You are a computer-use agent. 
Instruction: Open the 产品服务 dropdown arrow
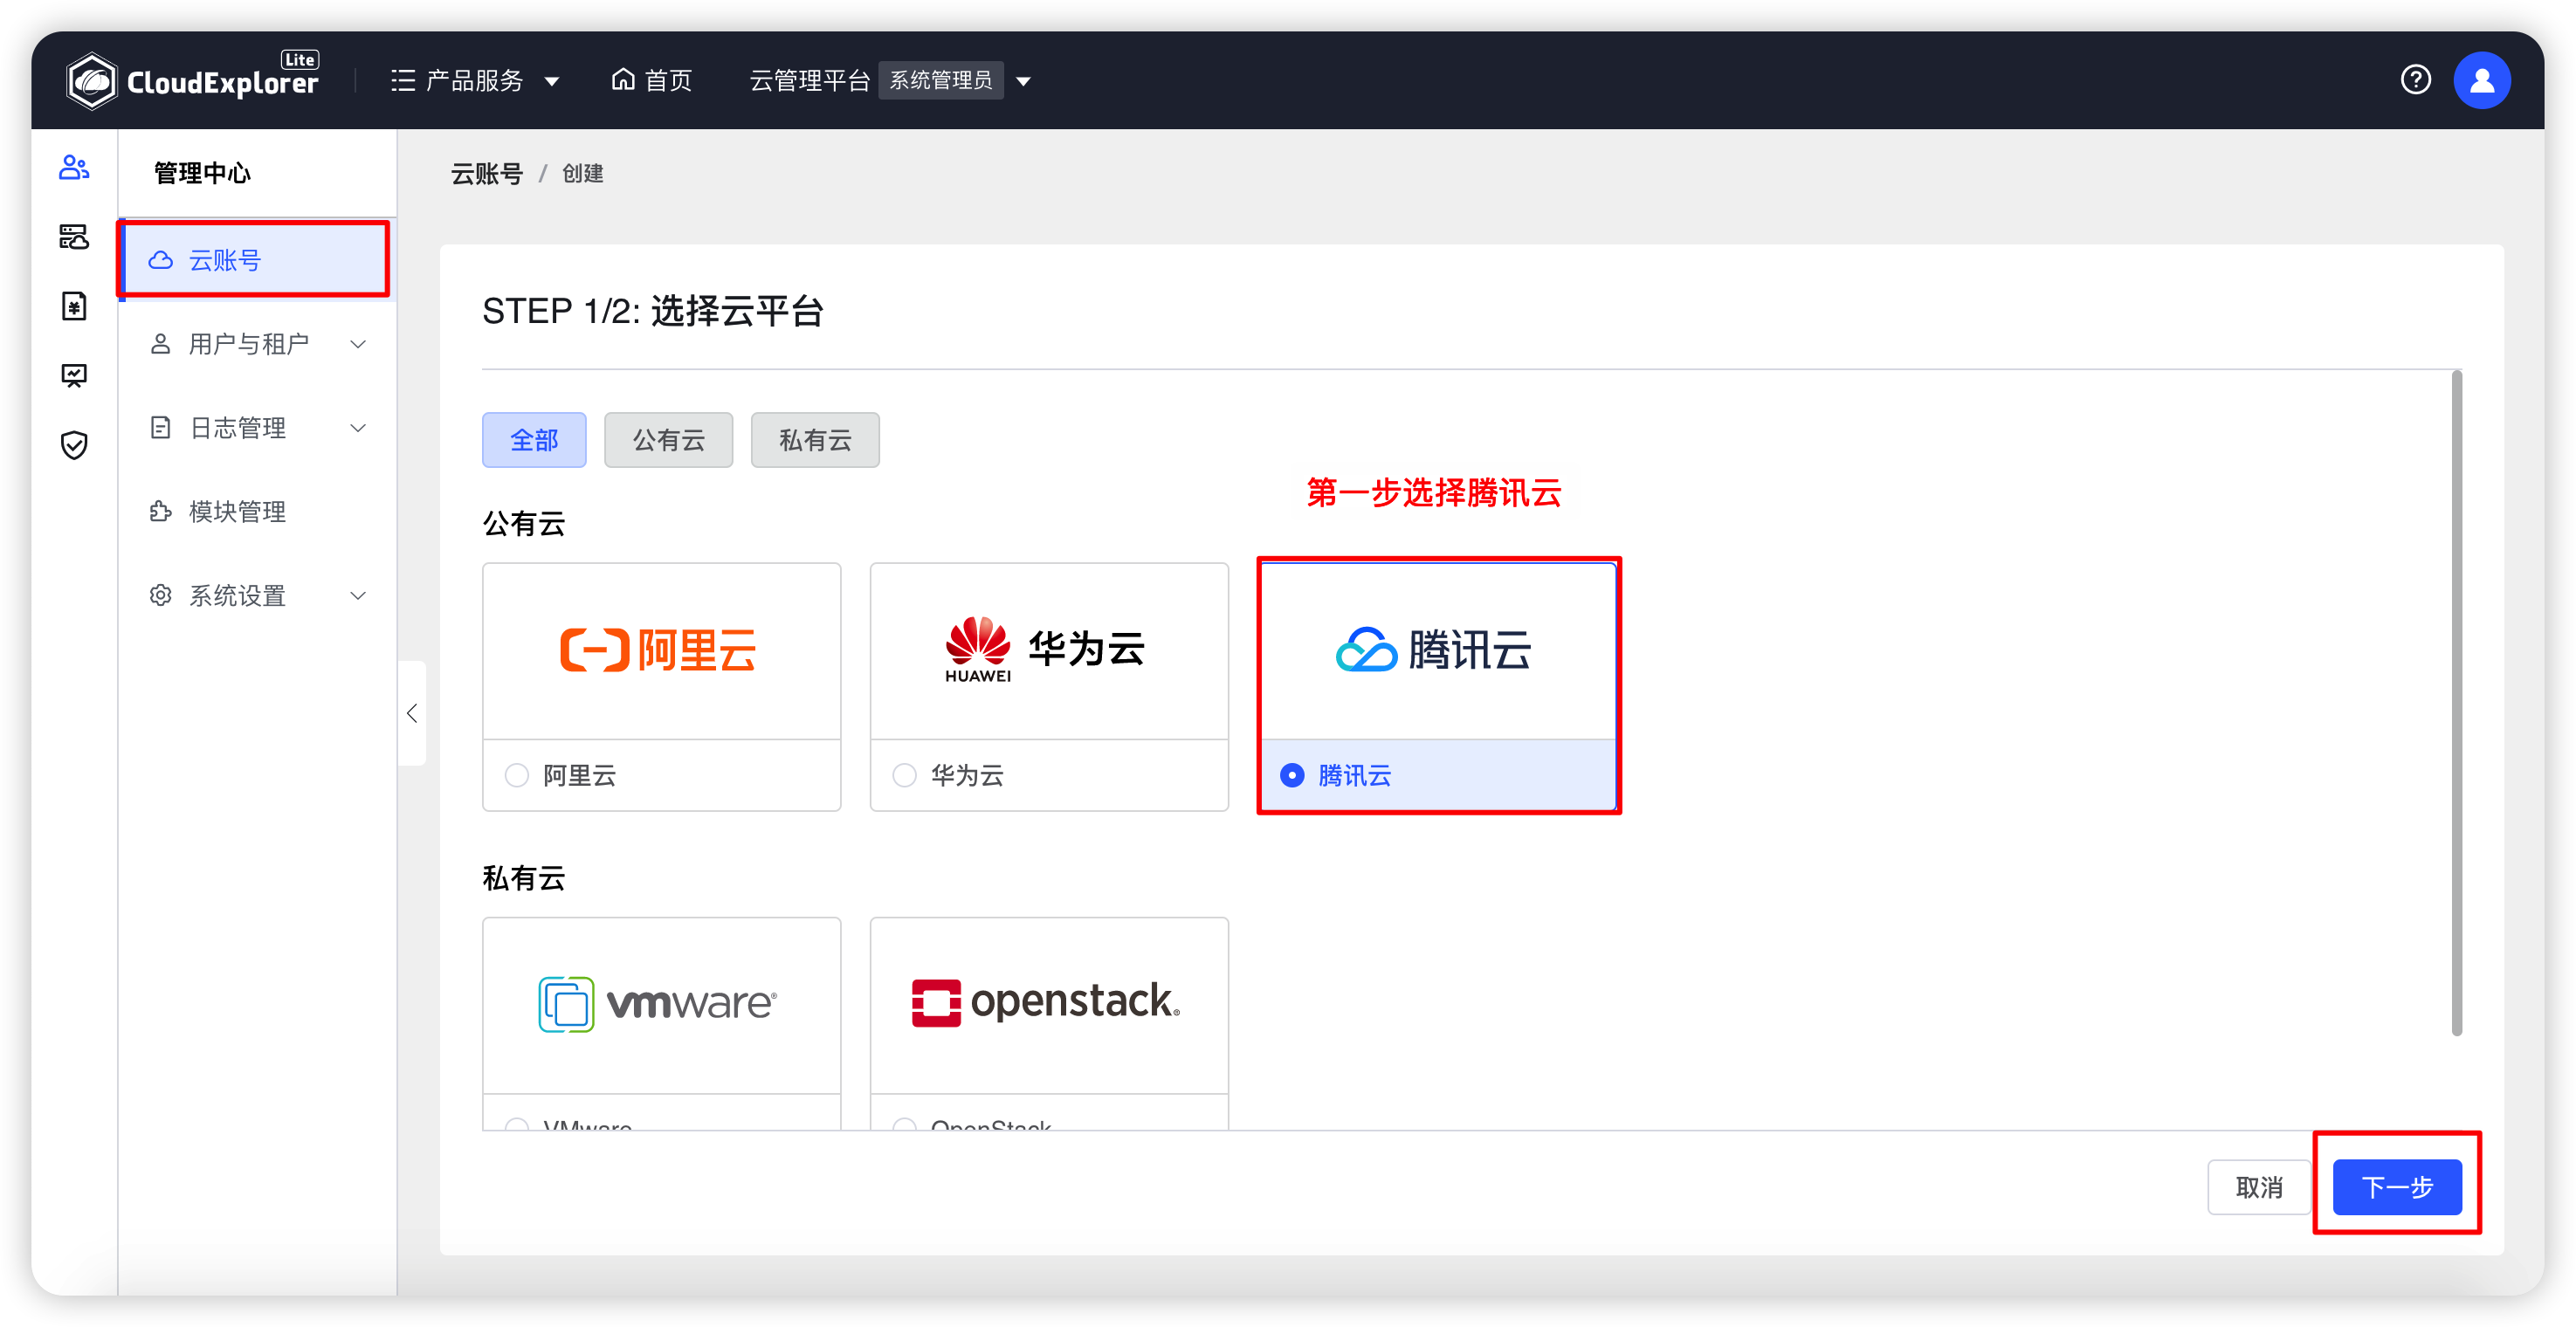[552, 81]
